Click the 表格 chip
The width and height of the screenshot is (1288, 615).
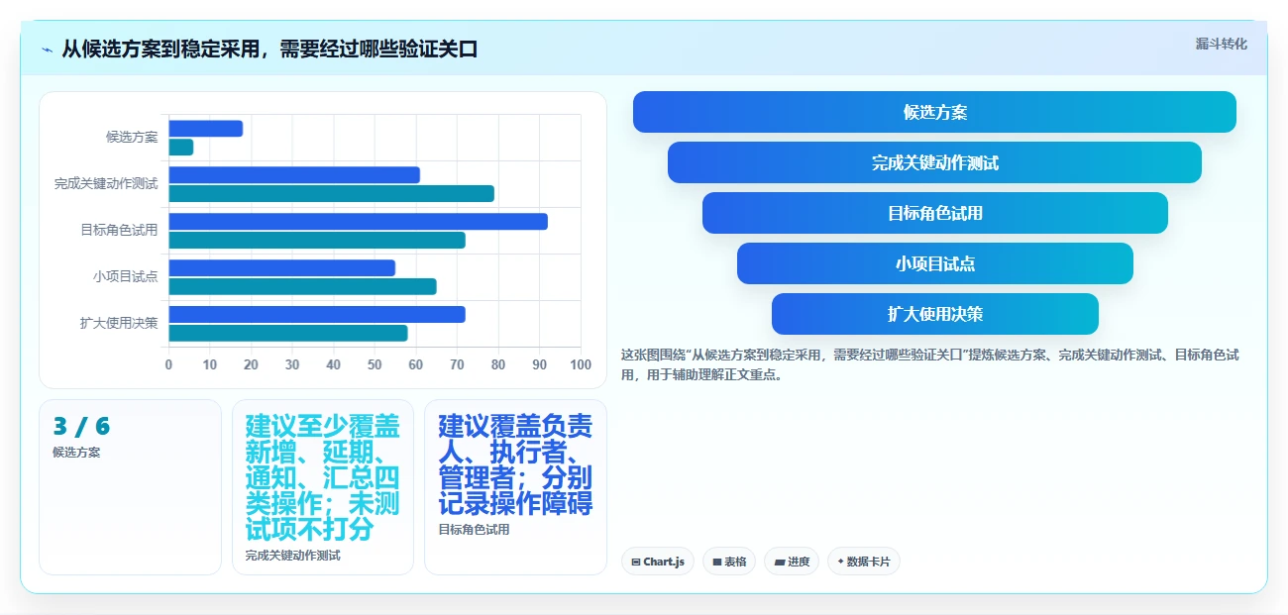[729, 562]
